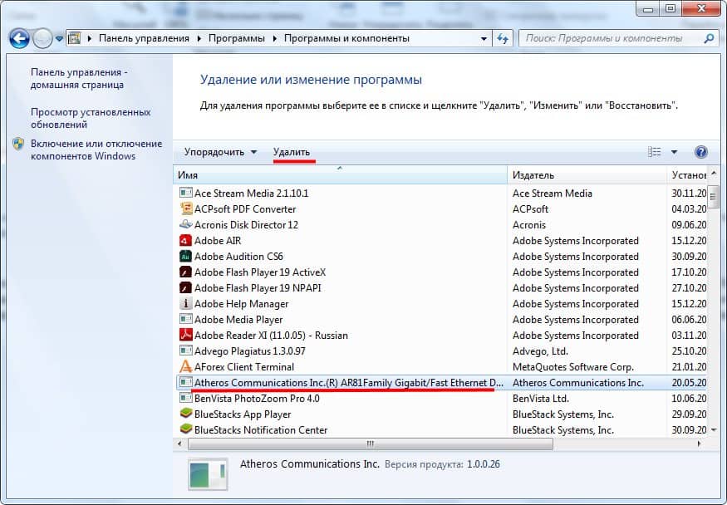The height and width of the screenshot is (505, 727).
Task: Select the Adobe Audition CS6 icon
Action: coord(185,256)
